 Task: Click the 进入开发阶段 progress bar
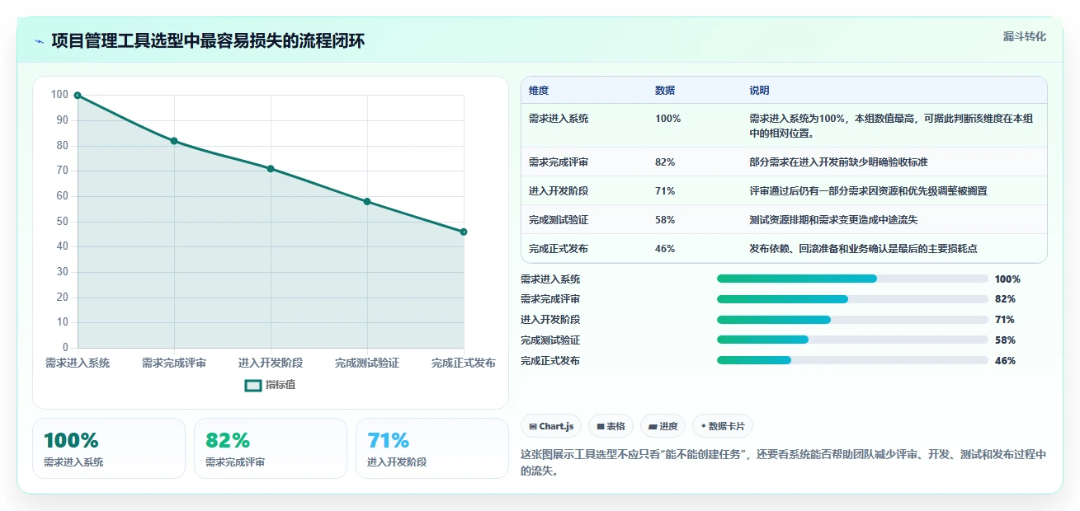coord(852,320)
